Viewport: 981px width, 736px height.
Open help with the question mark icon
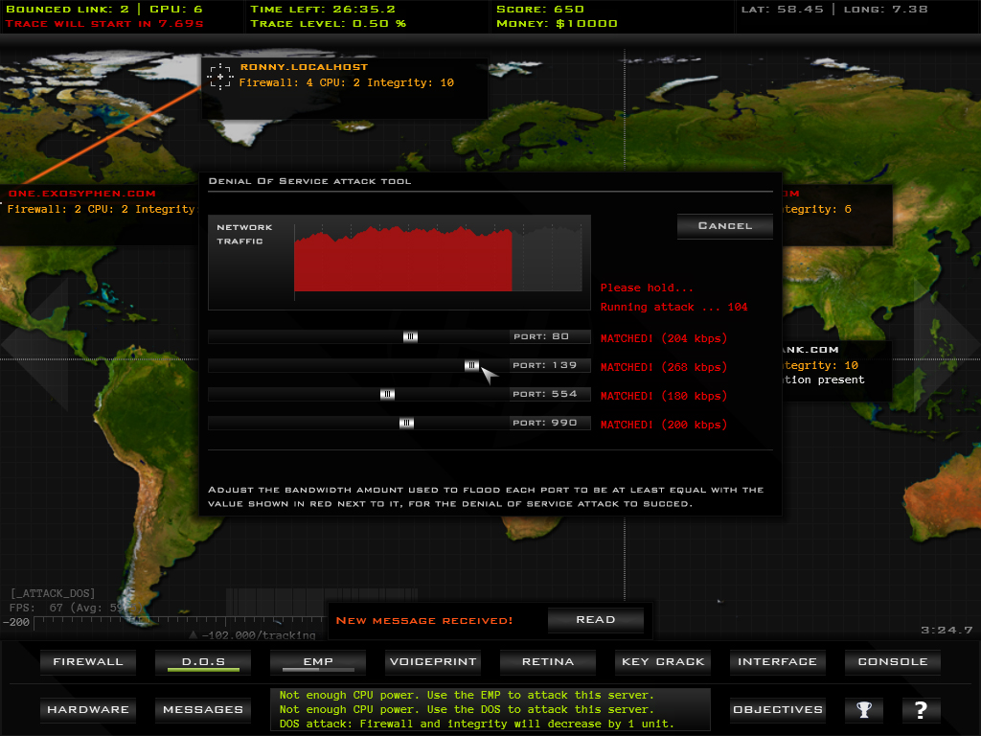pyautogui.click(x=921, y=710)
